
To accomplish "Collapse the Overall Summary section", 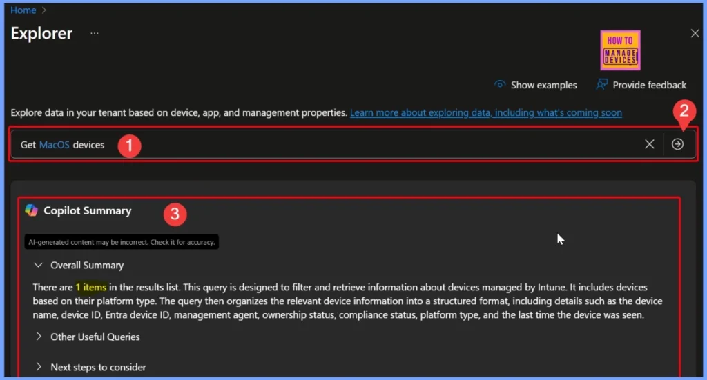I will [39, 266].
